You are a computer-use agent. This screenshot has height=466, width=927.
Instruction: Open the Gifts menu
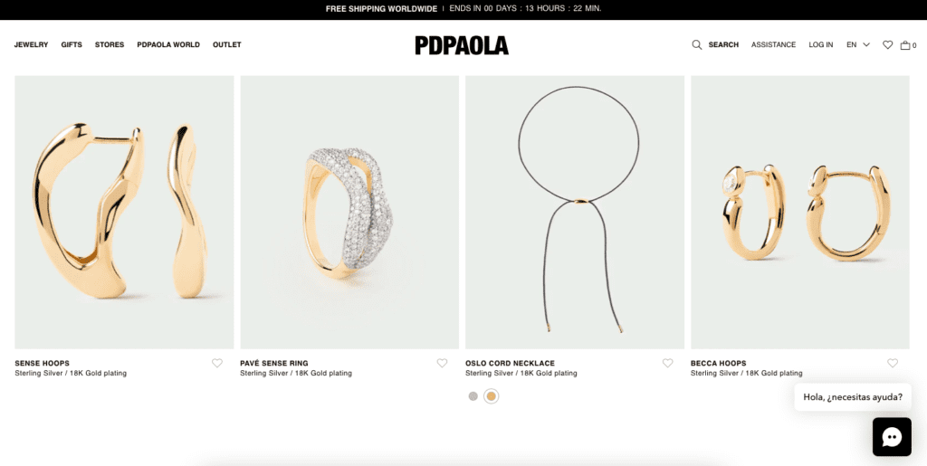click(72, 45)
